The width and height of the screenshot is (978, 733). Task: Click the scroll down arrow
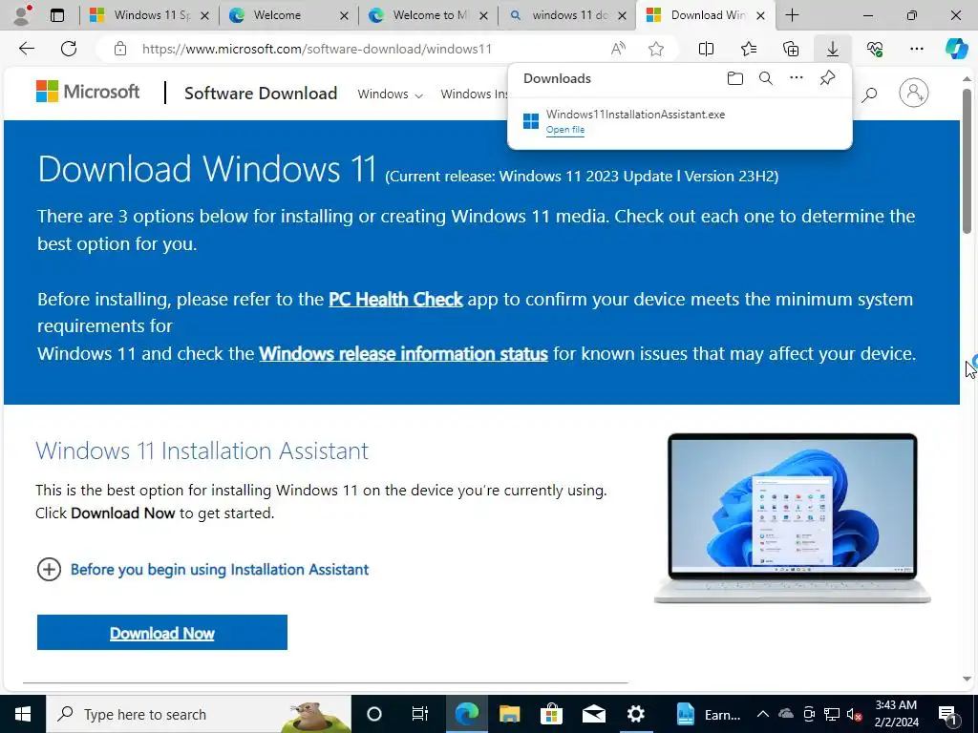click(967, 679)
